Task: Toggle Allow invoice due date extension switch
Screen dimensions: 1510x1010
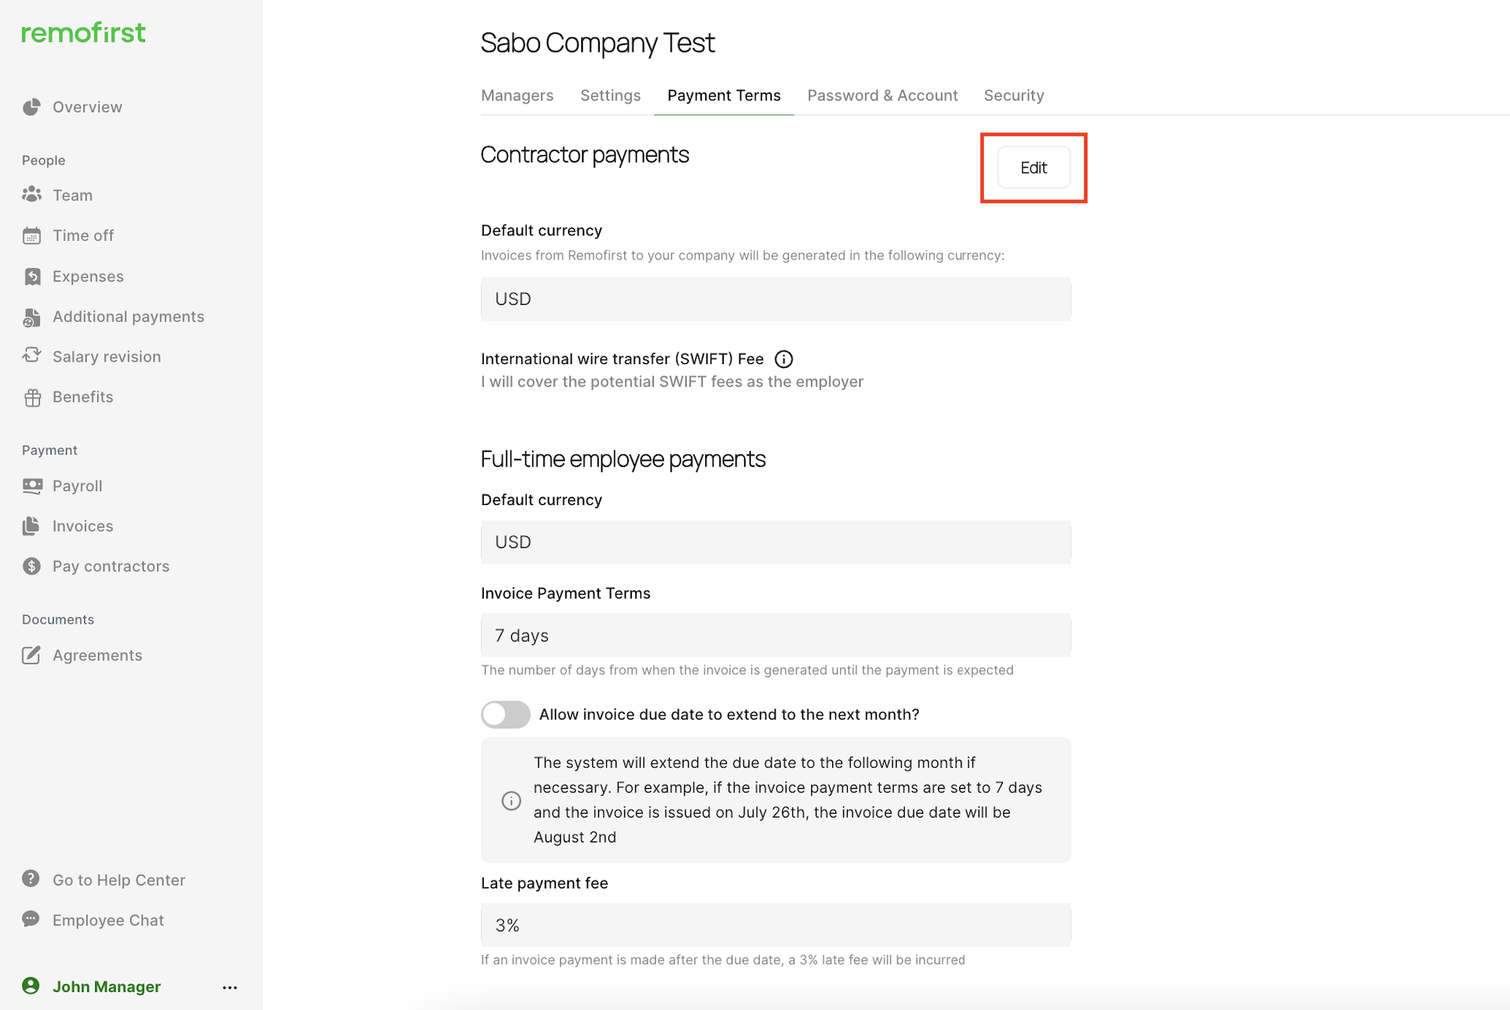Action: (x=506, y=714)
